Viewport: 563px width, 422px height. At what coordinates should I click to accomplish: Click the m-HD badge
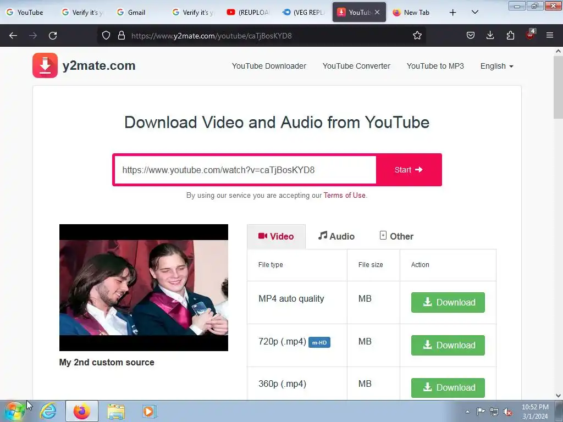(319, 342)
